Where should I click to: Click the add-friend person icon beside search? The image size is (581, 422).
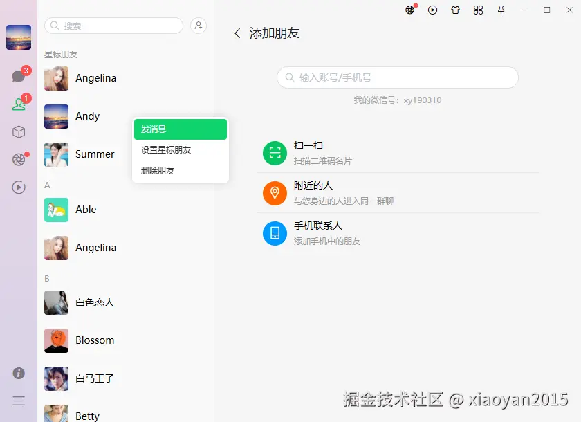pyautogui.click(x=199, y=25)
